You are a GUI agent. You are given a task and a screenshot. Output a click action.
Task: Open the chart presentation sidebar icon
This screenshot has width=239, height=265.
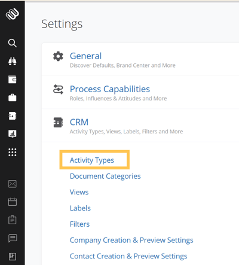(x=13, y=134)
